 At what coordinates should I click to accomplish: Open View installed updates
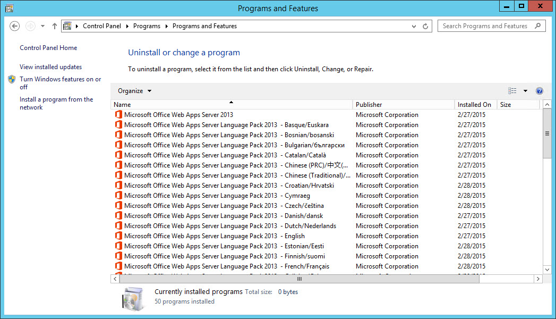coord(50,66)
